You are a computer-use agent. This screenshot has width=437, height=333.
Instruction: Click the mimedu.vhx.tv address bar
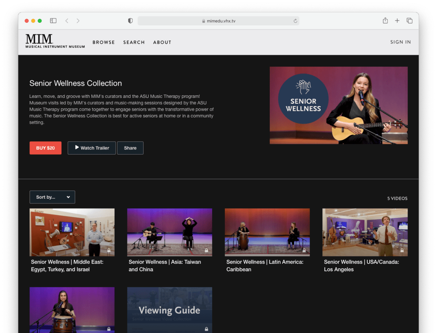219,21
